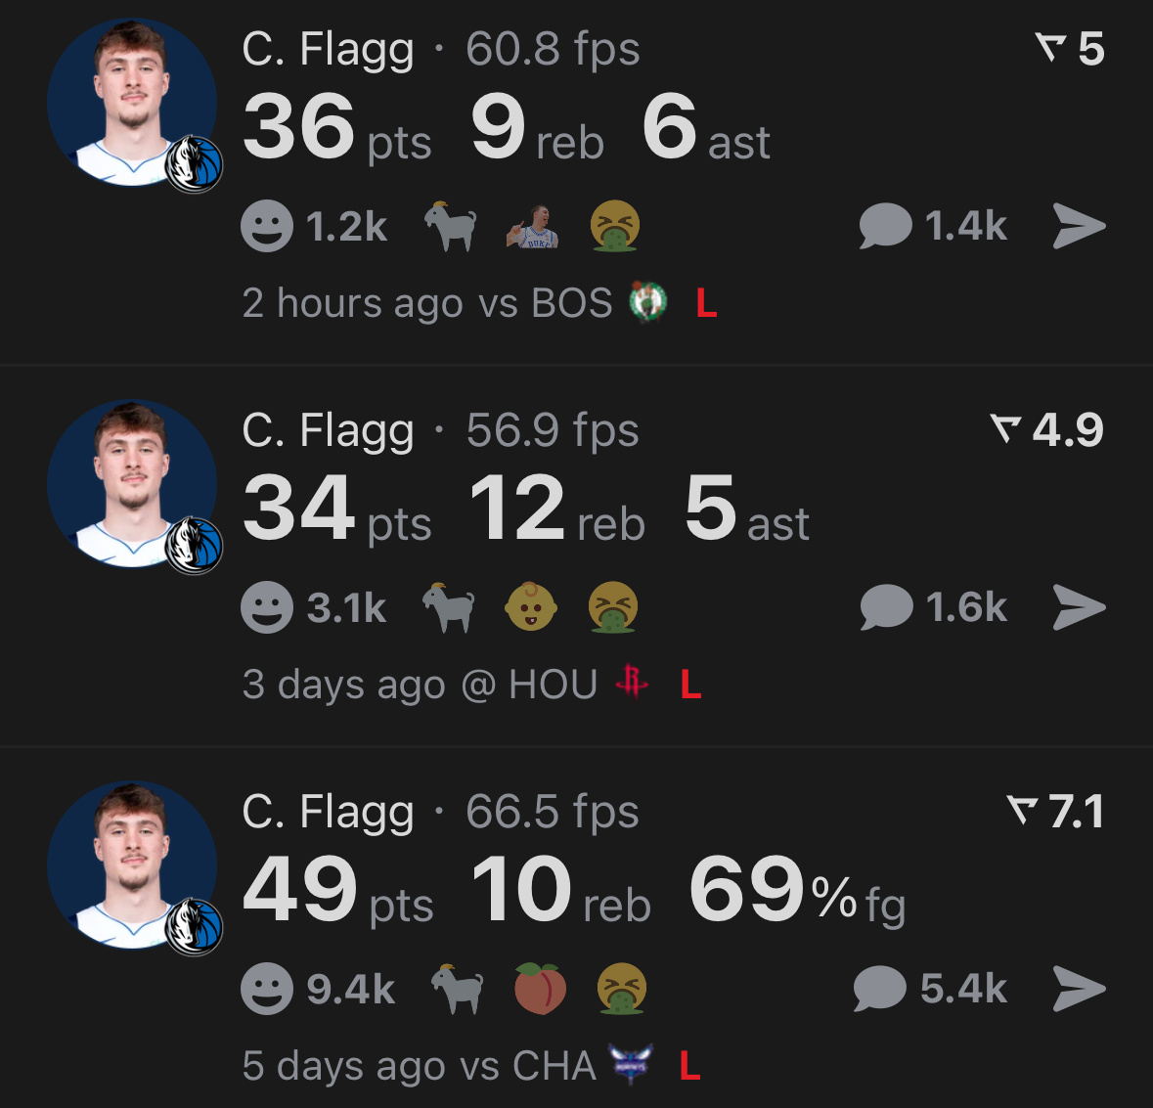
Task: Select the Hornets logo on the CHA game
Action: (631, 1065)
